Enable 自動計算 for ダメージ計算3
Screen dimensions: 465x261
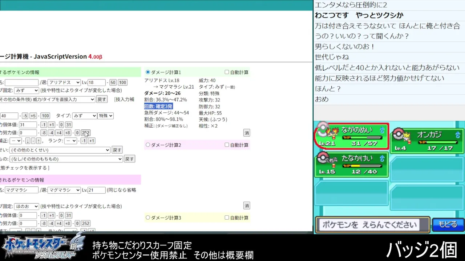click(227, 218)
